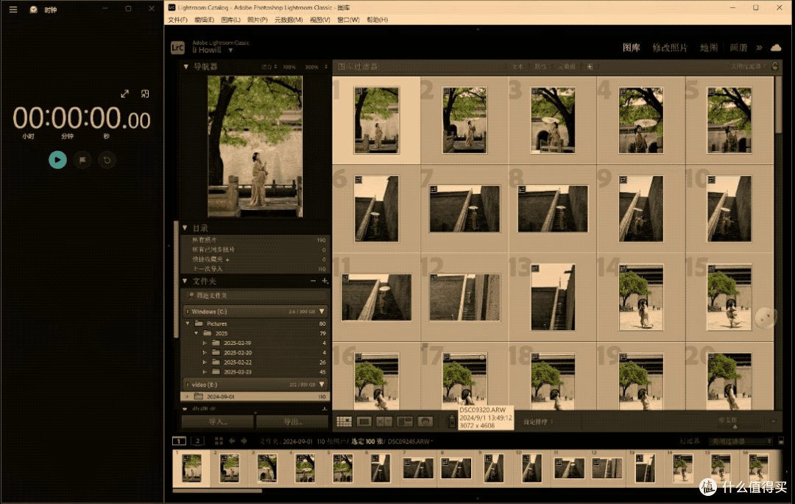The height and width of the screenshot is (504, 795).
Task: Collapse the video (E:) volume
Action: coord(322,384)
